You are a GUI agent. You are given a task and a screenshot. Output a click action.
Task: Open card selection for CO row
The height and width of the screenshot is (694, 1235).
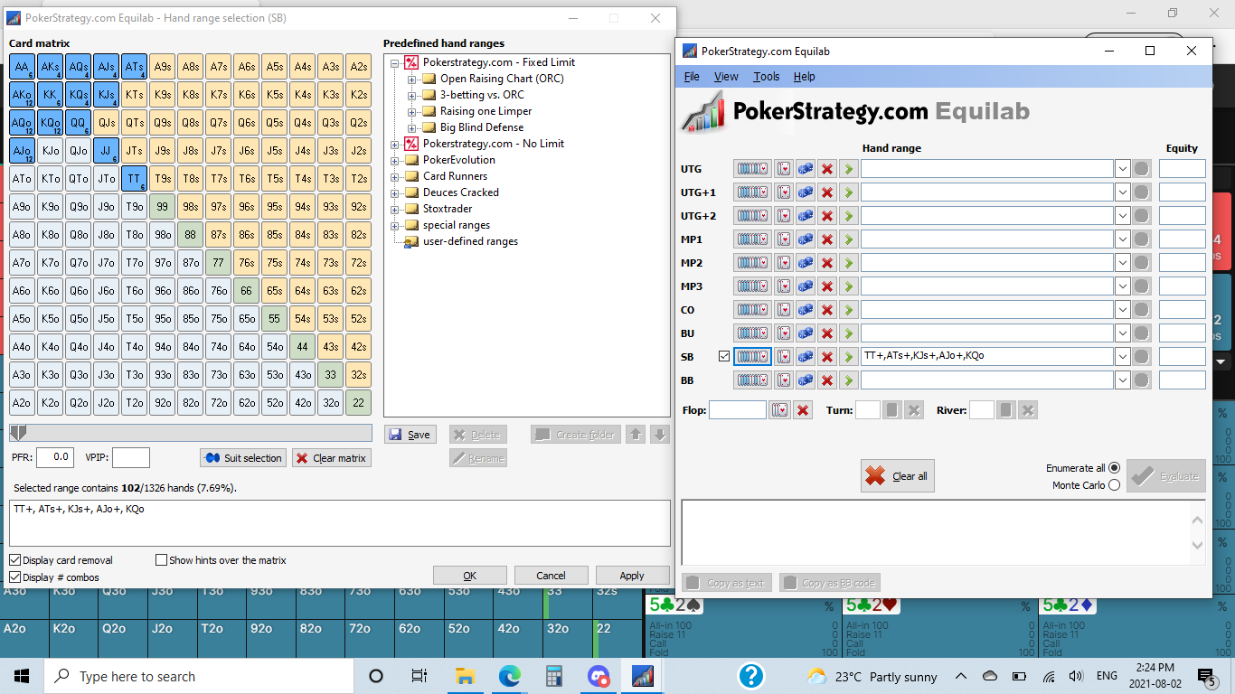coord(784,310)
